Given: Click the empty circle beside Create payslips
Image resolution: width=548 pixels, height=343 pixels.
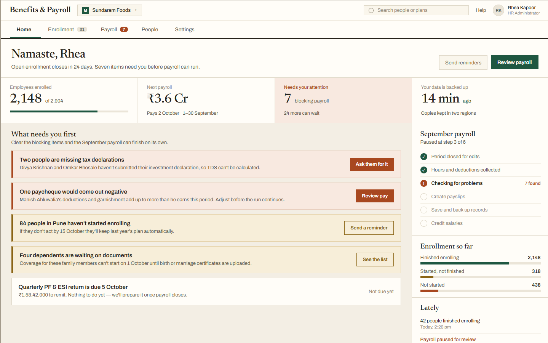Looking at the screenshot, I should tap(424, 197).
